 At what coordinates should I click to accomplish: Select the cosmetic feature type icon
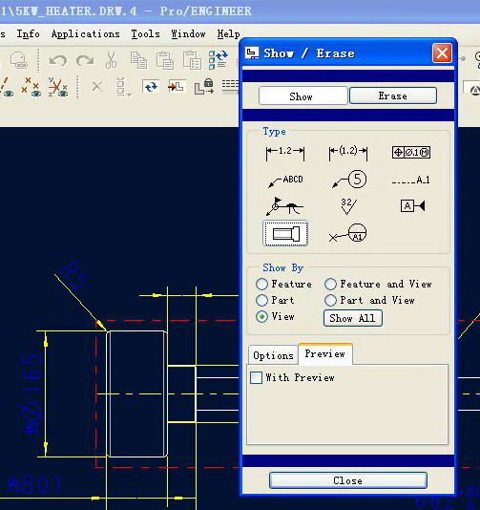[285, 234]
